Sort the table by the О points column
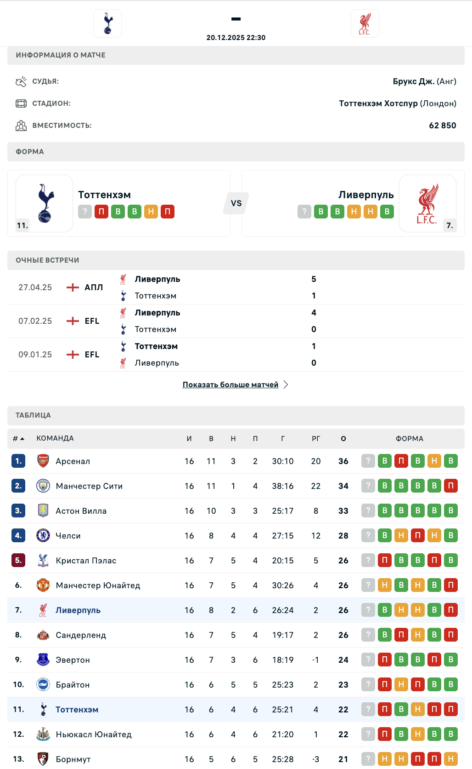The width and height of the screenshot is (472, 769). (x=343, y=439)
